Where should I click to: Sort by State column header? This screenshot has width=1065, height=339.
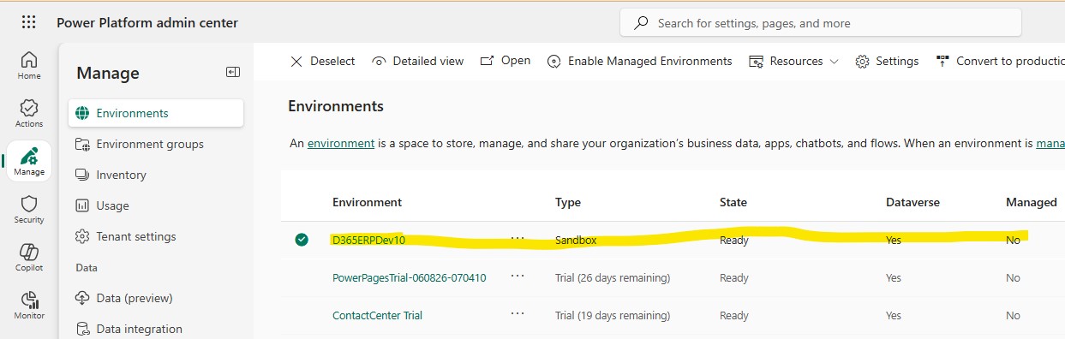tap(733, 202)
